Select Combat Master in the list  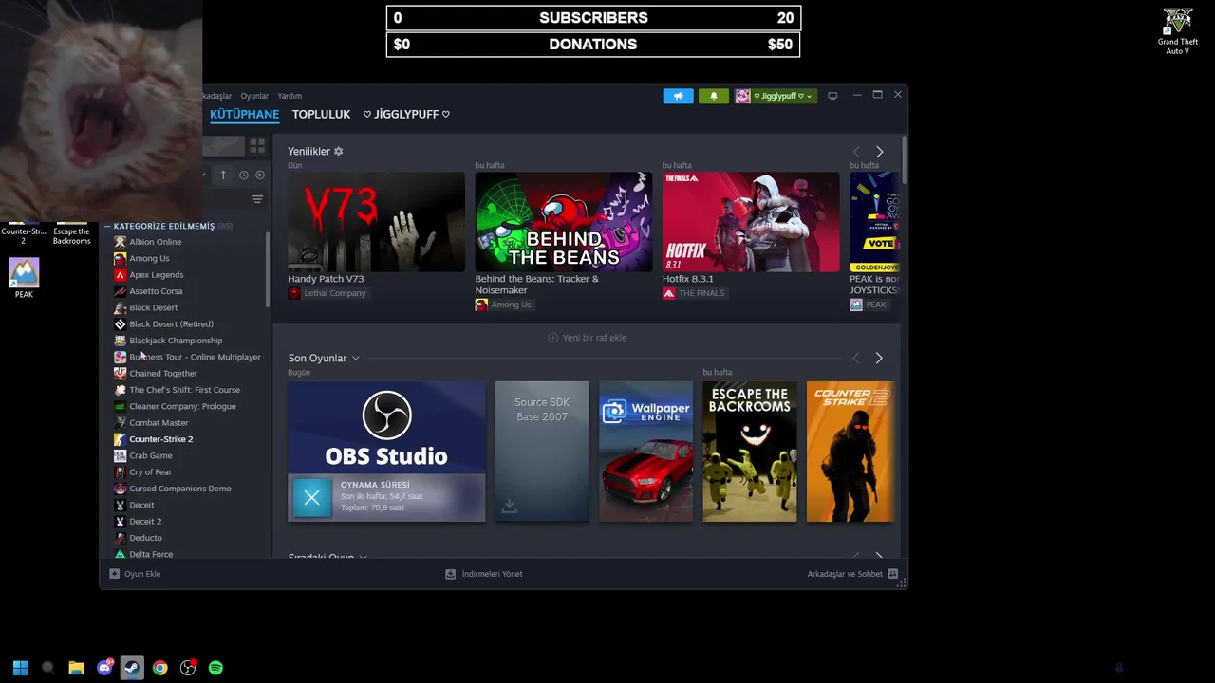point(159,423)
